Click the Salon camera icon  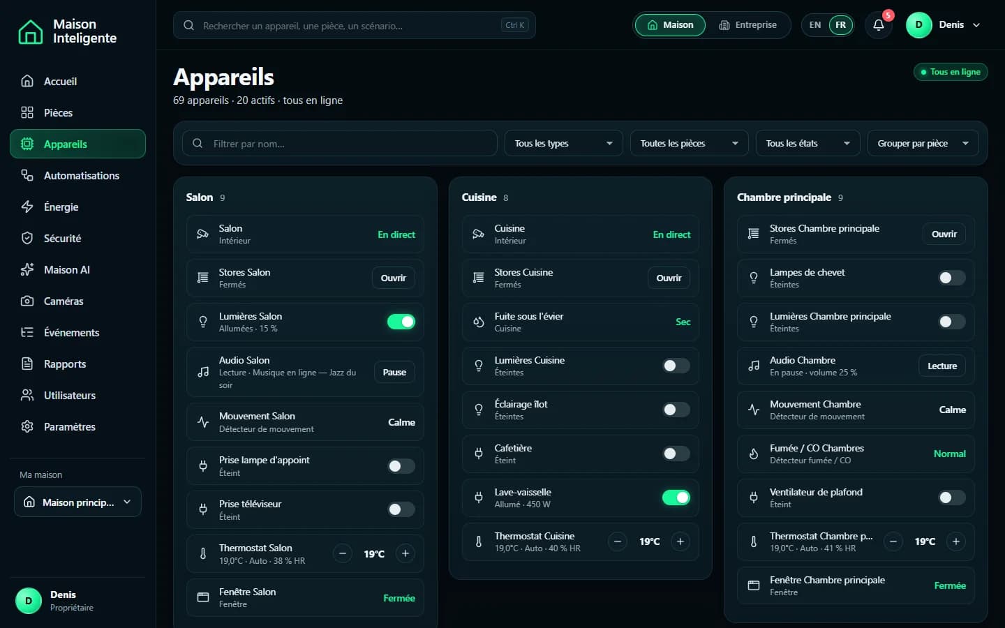[203, 234]
